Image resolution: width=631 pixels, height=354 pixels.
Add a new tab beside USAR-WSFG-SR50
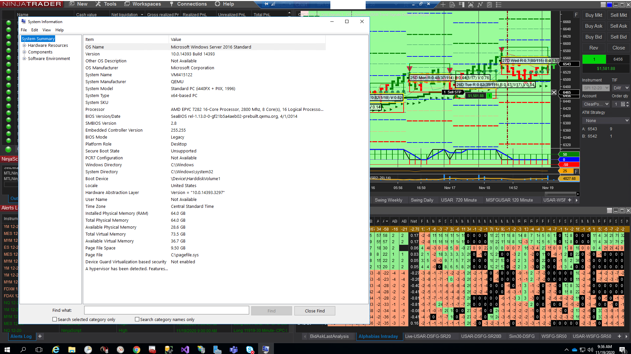[619, 336]
